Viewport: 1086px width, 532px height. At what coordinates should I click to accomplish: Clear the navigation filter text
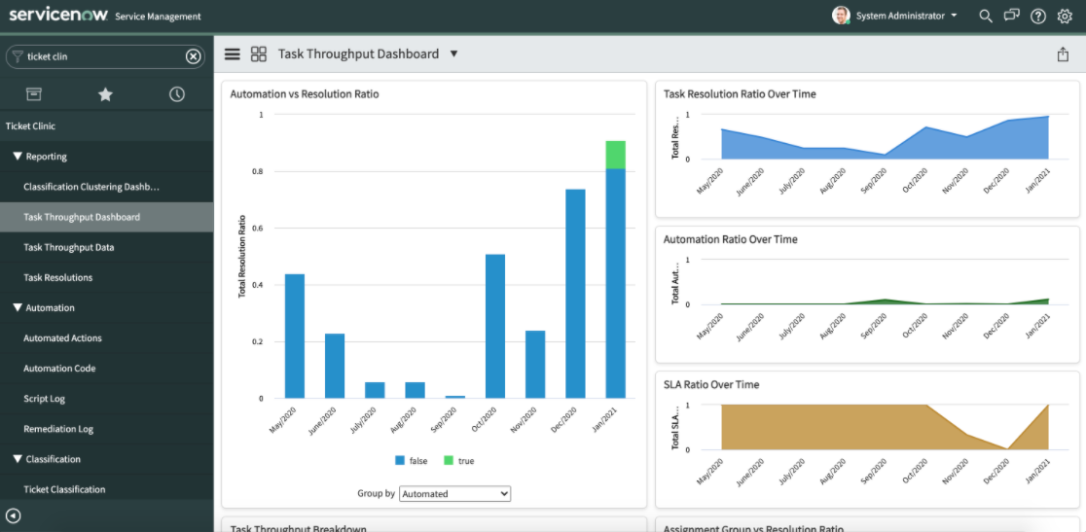point(193,56)
